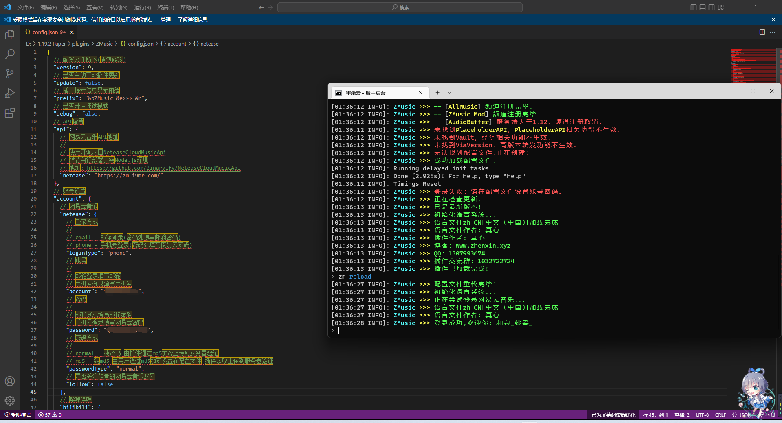Click the editor minimap
The width and height of the screenshot is (782, 423).
[x=753, y=65]
